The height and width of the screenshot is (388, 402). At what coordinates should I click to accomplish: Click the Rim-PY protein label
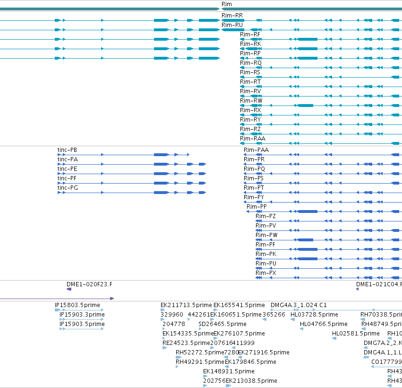point(254,198)
